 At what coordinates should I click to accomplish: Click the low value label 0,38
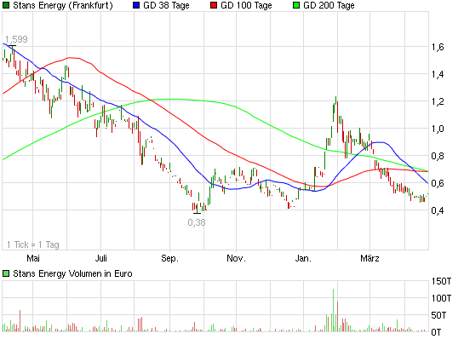click(x=197, y=222)
